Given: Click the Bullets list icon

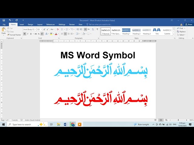Looking at the screenshot, I should [x=62, y=29].
